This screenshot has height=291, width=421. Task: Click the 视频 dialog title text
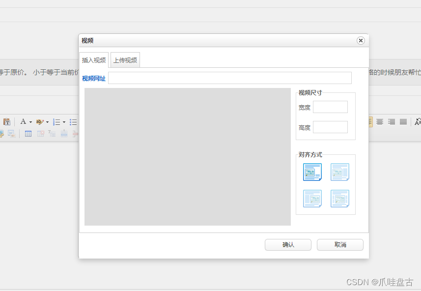click(87, 41)
